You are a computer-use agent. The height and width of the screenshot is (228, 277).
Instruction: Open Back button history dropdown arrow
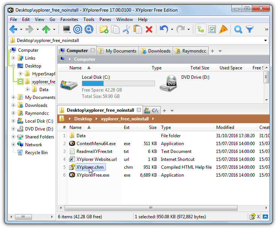[21, 30]
